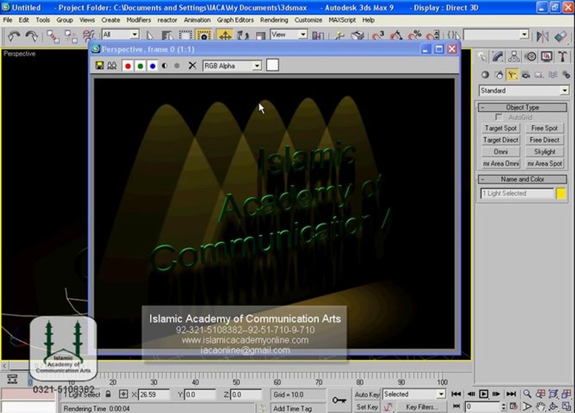
Task: Click the Unlink Selection tool
Action: [71, 36]
